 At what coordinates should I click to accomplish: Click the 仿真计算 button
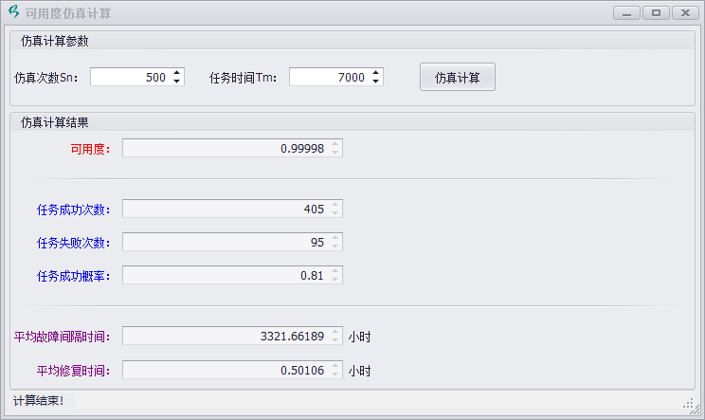tap(457, 78)
